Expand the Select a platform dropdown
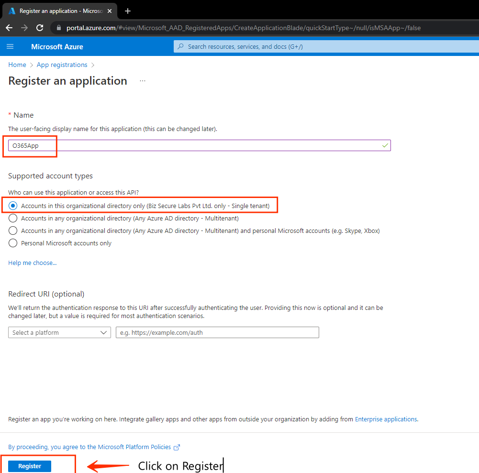This screenshot has width=479, height=473. coord(59,332)
